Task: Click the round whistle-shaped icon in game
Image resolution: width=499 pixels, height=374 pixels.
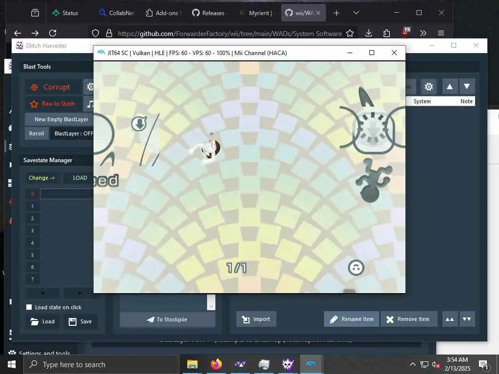Action: pos(373,130)
